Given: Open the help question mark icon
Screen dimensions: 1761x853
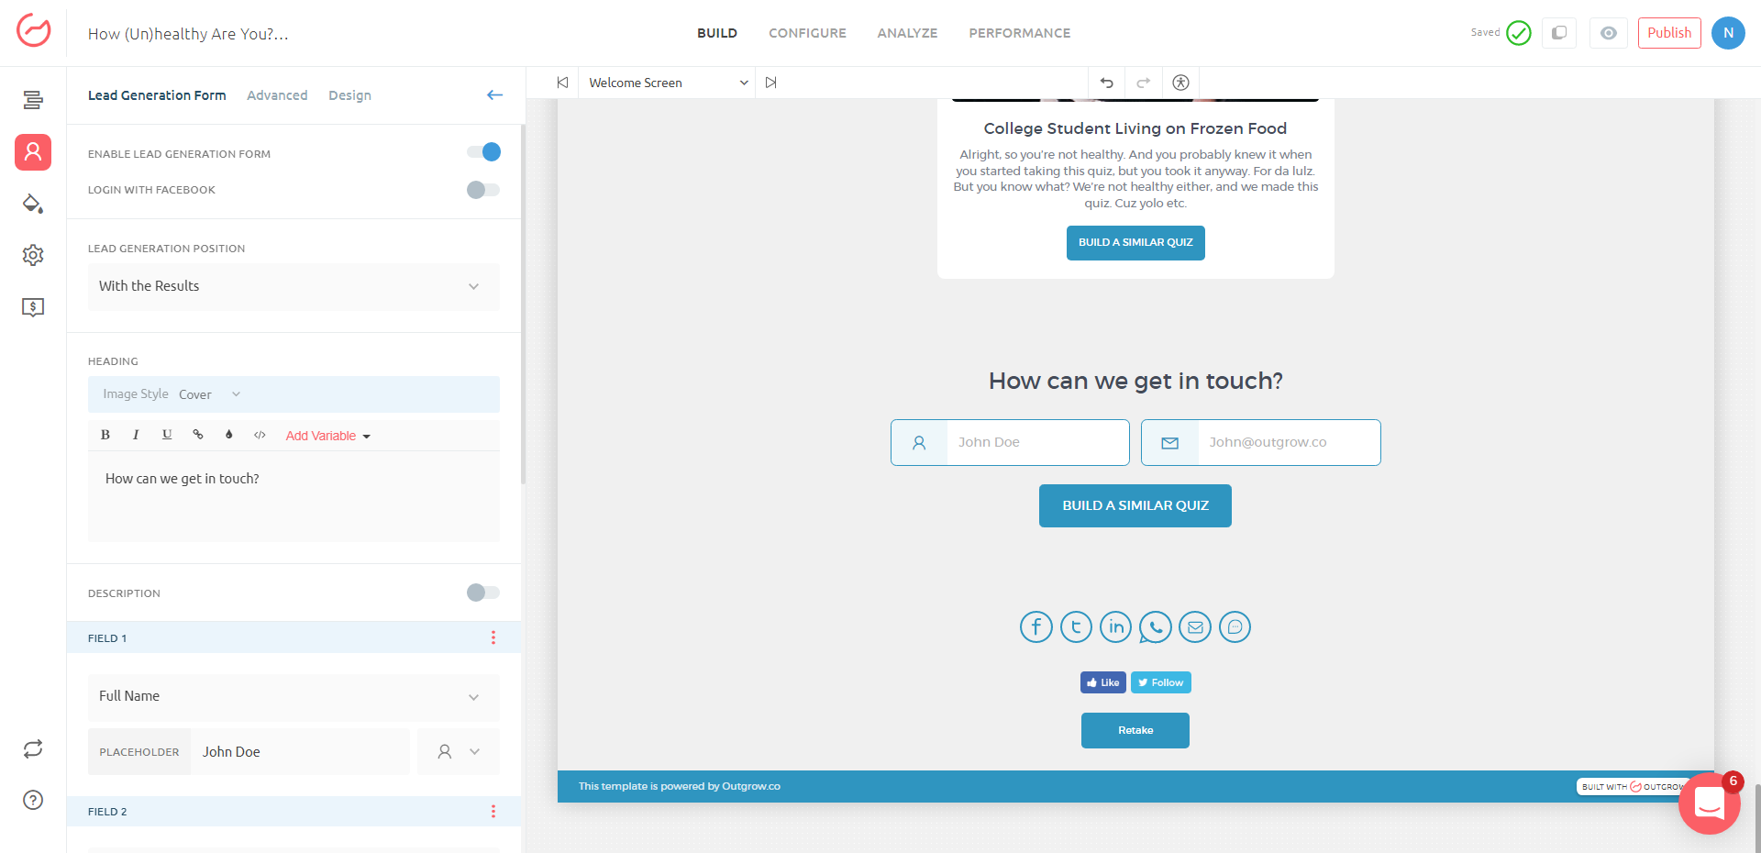Looking at the screenshot, I should (33, 800).
